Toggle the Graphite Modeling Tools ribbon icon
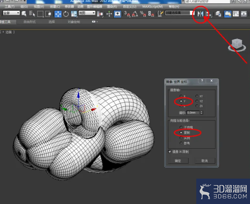 pyautogui.click(x=228, y=14)
